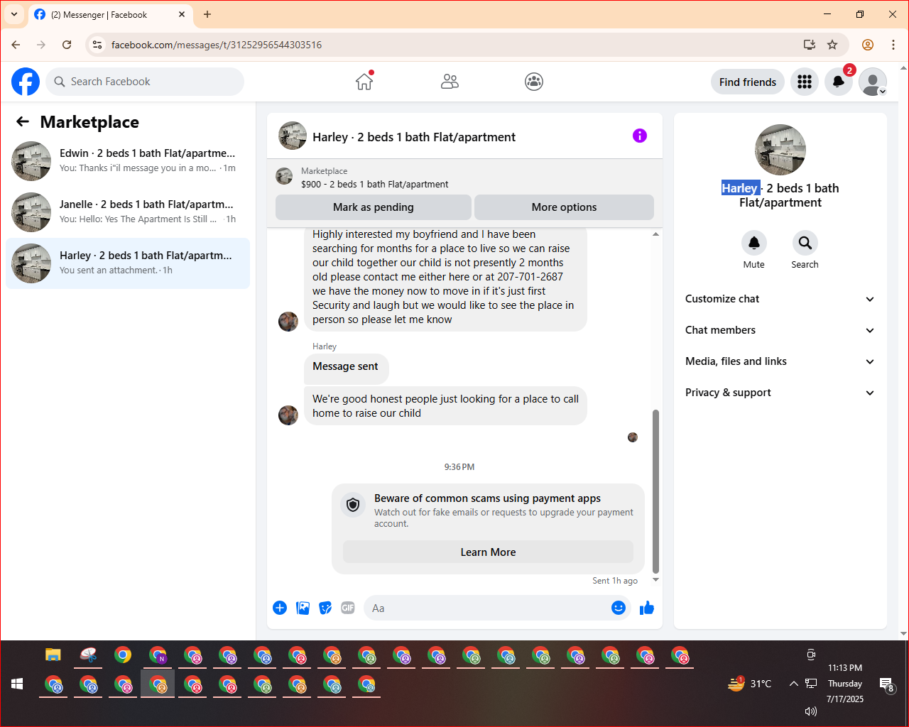Image resolution: width=909 pixels, height=727 pixels.
Task: Close the Messenger browser tab
Action: click(x=182, y=14)
